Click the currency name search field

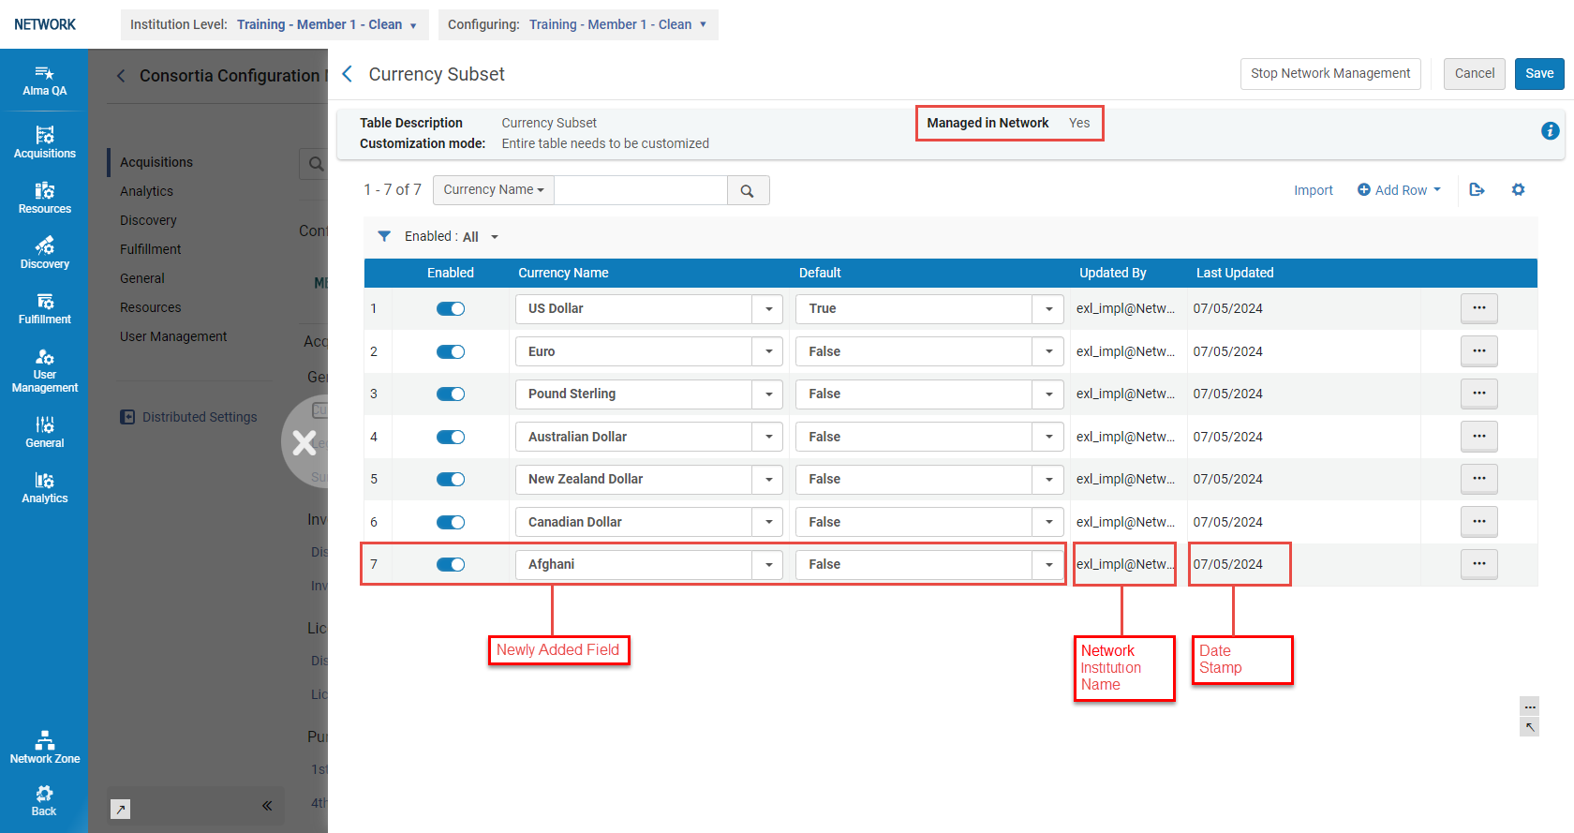click(641, 190)
